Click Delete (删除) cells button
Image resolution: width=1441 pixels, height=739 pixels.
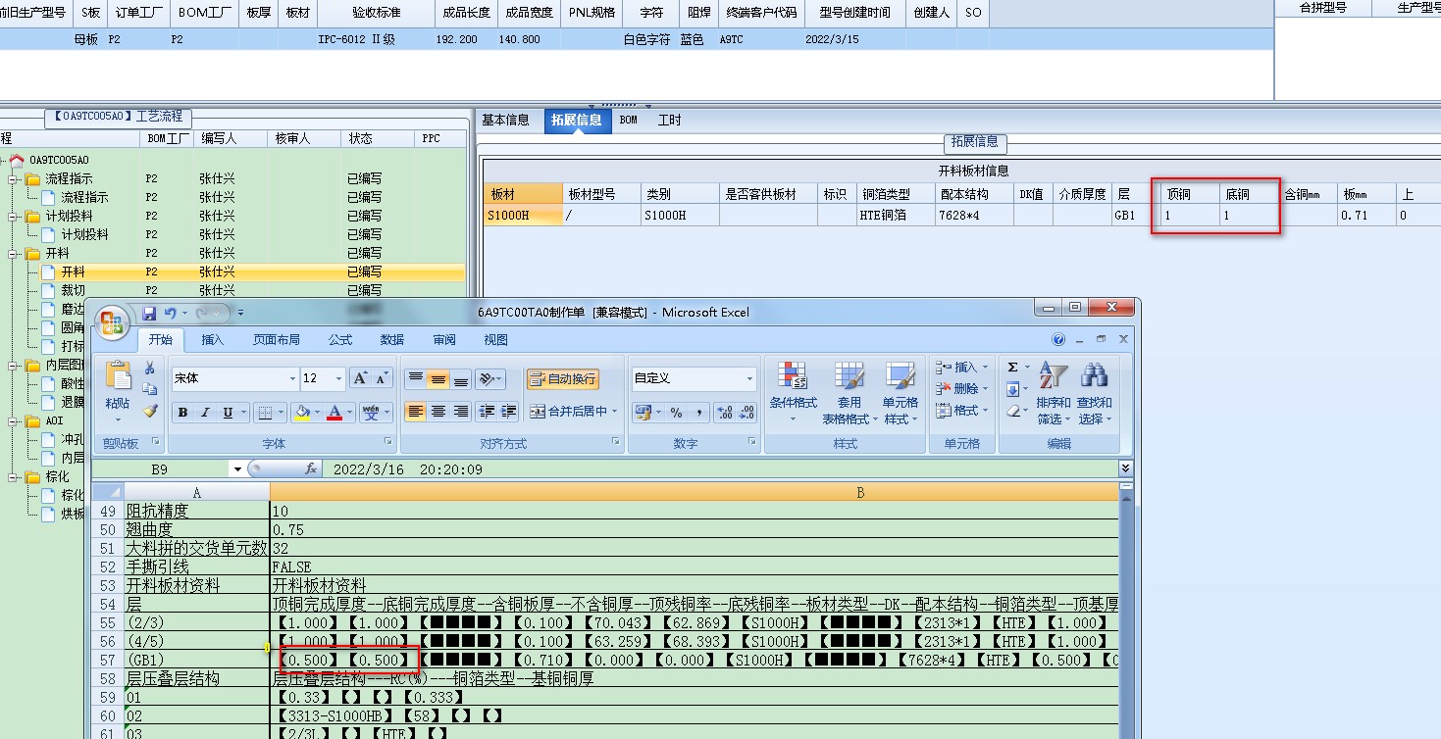click(x=960, y=388)
